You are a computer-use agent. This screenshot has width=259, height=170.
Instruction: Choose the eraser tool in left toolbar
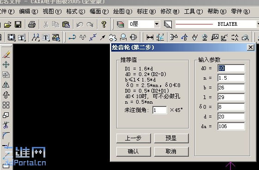click(6, 54)
